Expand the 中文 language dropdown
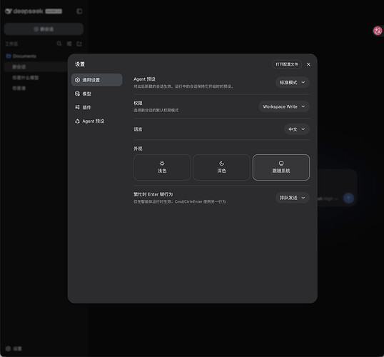This screenshot has height=357, width=384. click(297, 129)
